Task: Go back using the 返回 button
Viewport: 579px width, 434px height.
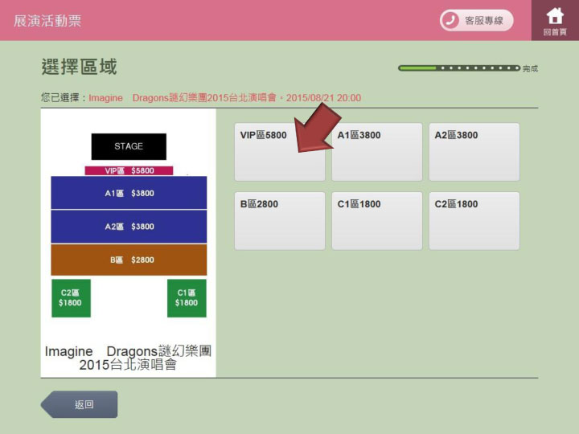Action: click(x=79, y=404)
